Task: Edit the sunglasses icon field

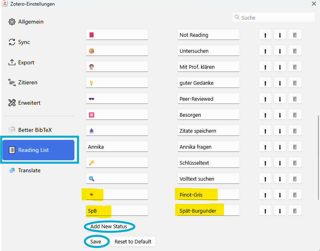Action: [x=117, y=99]
